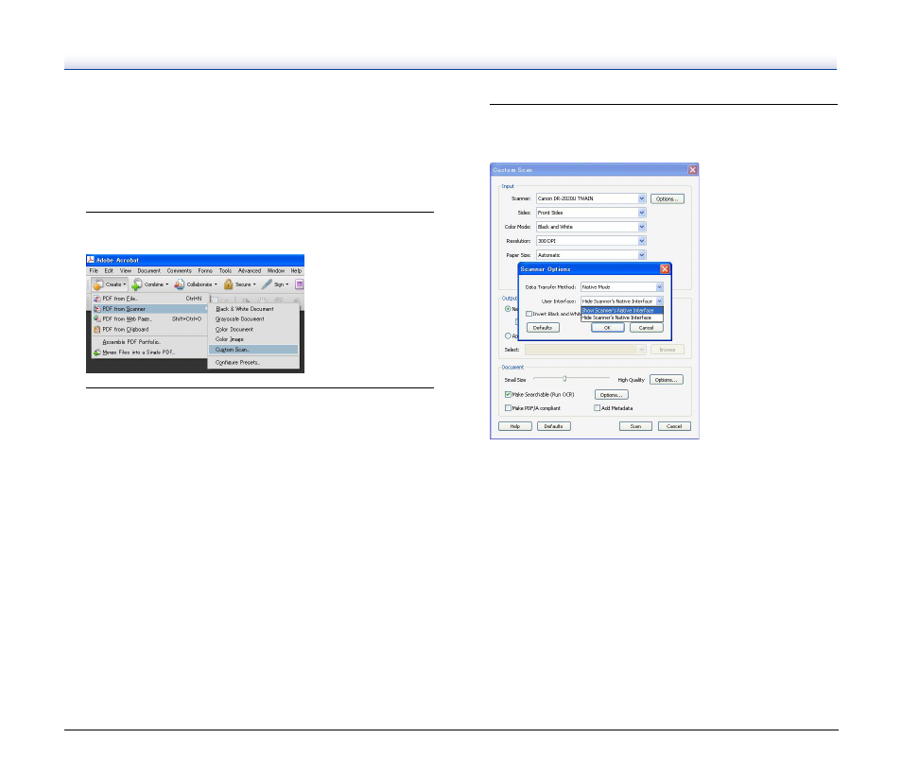Image resolution: width=902 pixels, height=773 pixels.
Task: Select the second Output radio button
Action: click(x=508, y=335)
